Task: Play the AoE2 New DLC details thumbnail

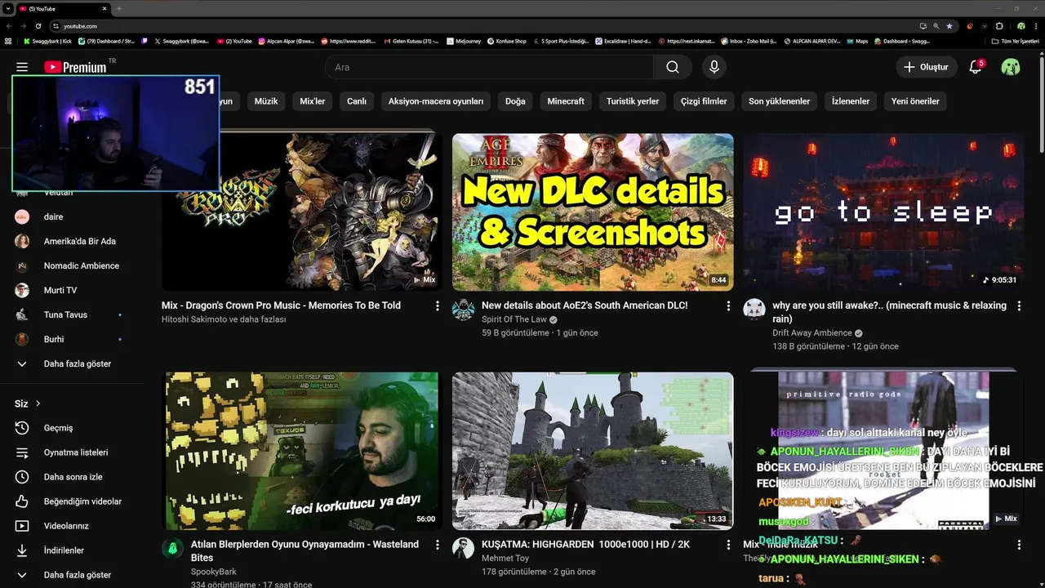Action: [593, 212]
